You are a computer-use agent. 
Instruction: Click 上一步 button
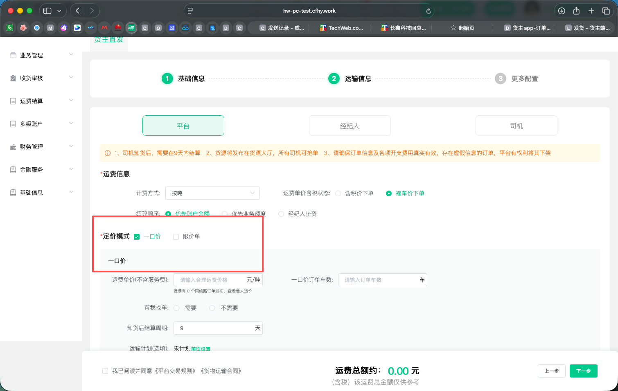tap(552, 371)
